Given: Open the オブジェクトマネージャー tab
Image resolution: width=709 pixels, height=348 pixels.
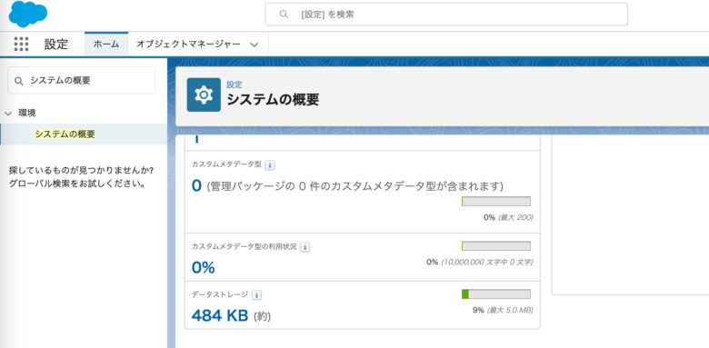Looking at the screenshot, I should pos(188,45).
